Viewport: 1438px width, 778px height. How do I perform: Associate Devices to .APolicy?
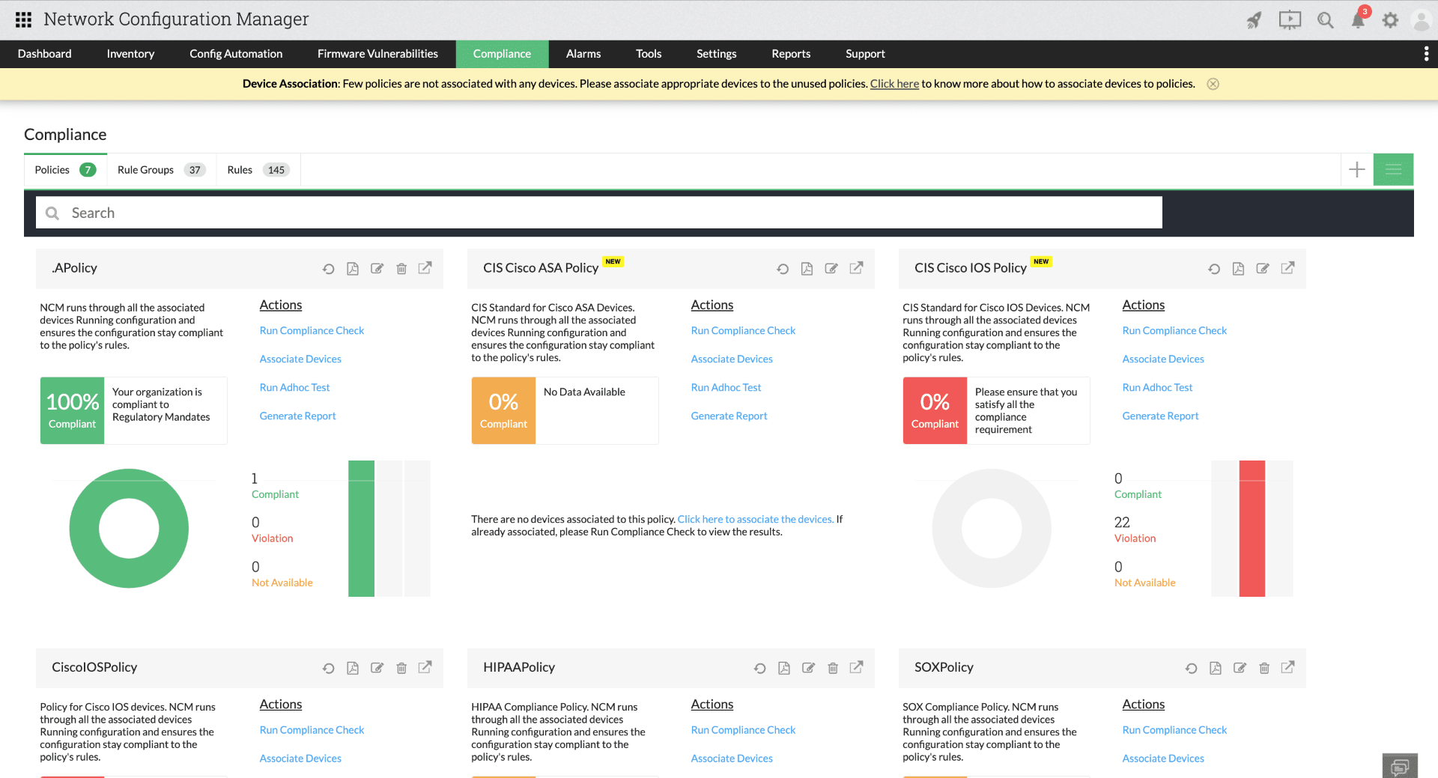[x=300, y=359]
